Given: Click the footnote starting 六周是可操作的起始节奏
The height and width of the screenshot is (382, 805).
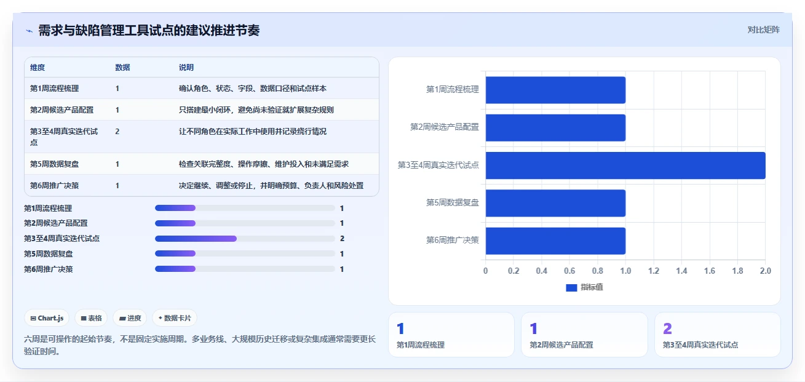Looking at the screenshot, I should pos(200,345).
